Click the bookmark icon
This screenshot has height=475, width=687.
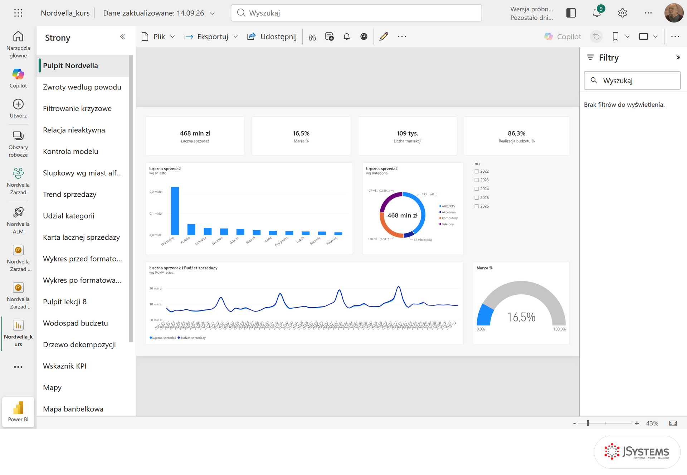pyautogui.click(x=615, y=36)
